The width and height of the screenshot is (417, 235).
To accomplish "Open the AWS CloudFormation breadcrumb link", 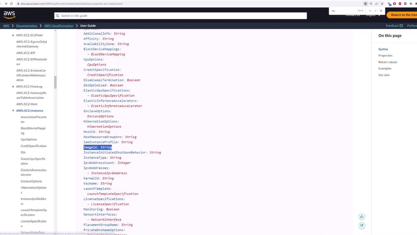I will coord(59,25).
